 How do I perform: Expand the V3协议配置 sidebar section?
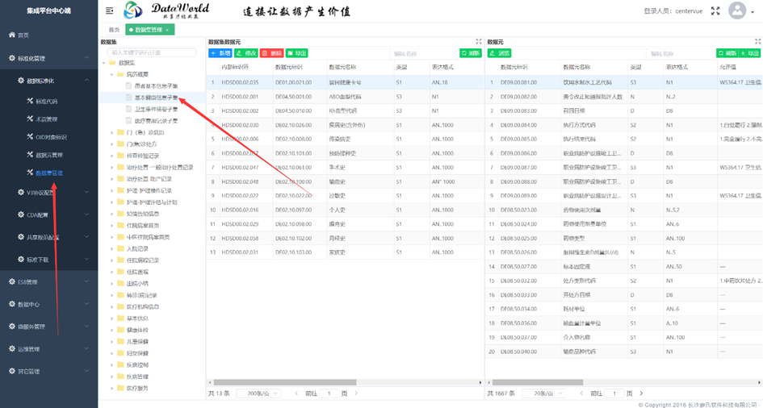click(x=48, y=192)
